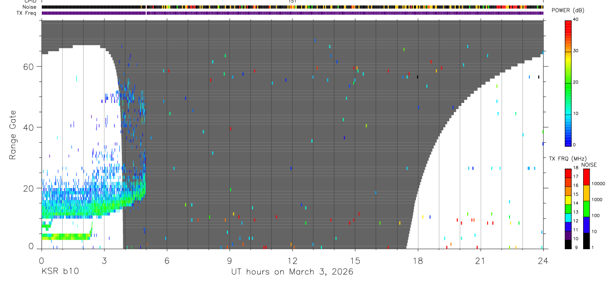Click the green 13–14 MHz swatch in TX FRQ bar

coord(568,209)
